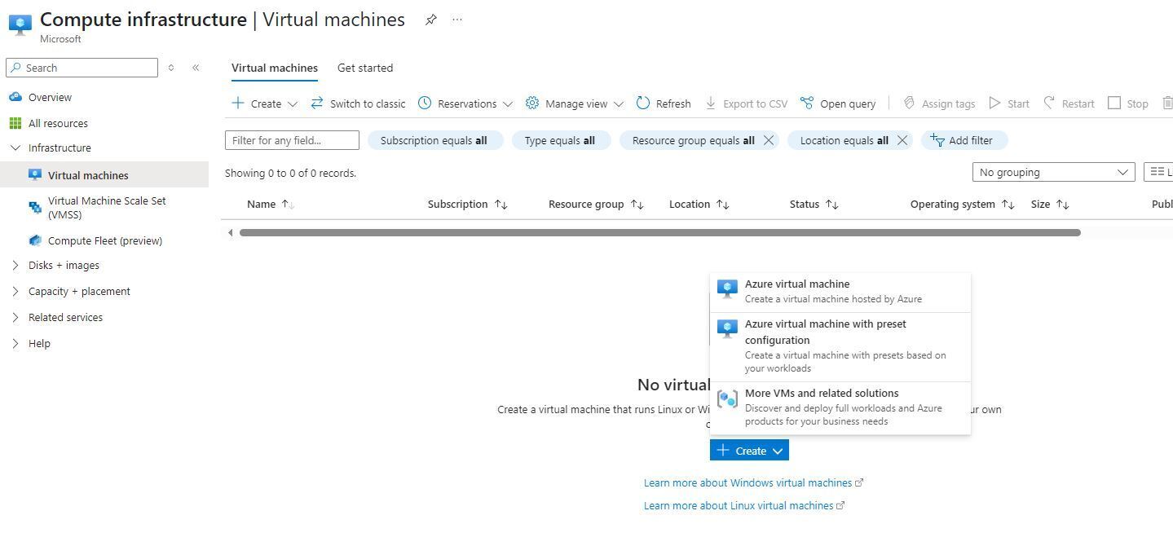Click Assign tags
Image resolution: width=1173 pixels, height=546 pixels.
tap(939, 103)
